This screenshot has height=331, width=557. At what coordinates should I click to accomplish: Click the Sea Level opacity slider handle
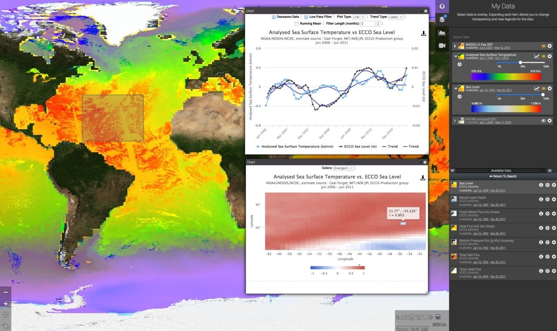click(543, 95)
